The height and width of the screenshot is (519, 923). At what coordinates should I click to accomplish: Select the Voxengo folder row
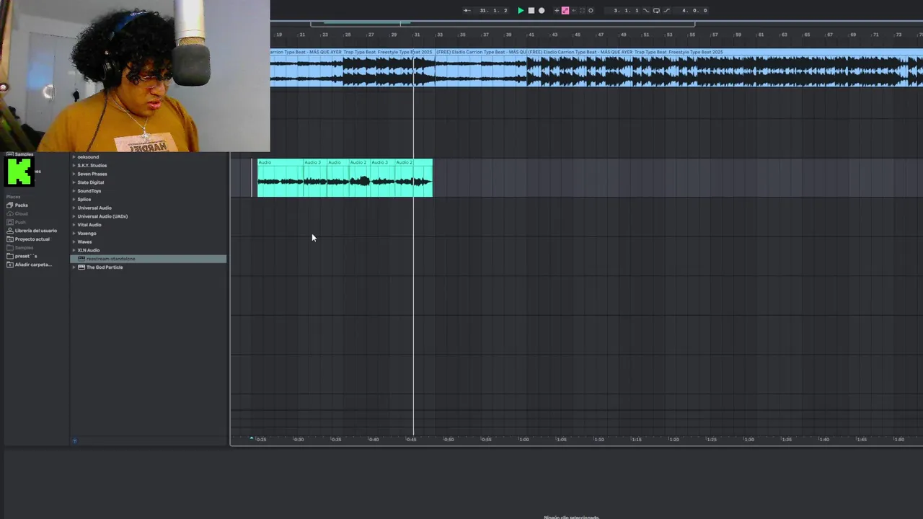pos(149,234)
